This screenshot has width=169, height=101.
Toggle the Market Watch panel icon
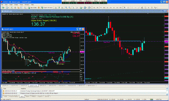click(12, 8)
